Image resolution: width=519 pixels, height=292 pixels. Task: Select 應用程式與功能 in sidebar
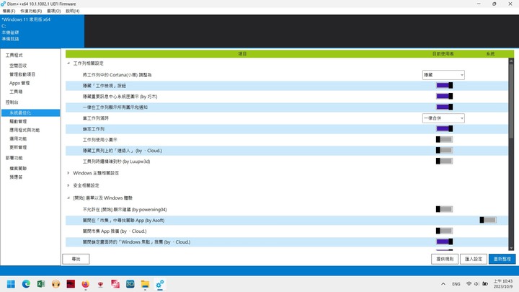coord(25,130)
